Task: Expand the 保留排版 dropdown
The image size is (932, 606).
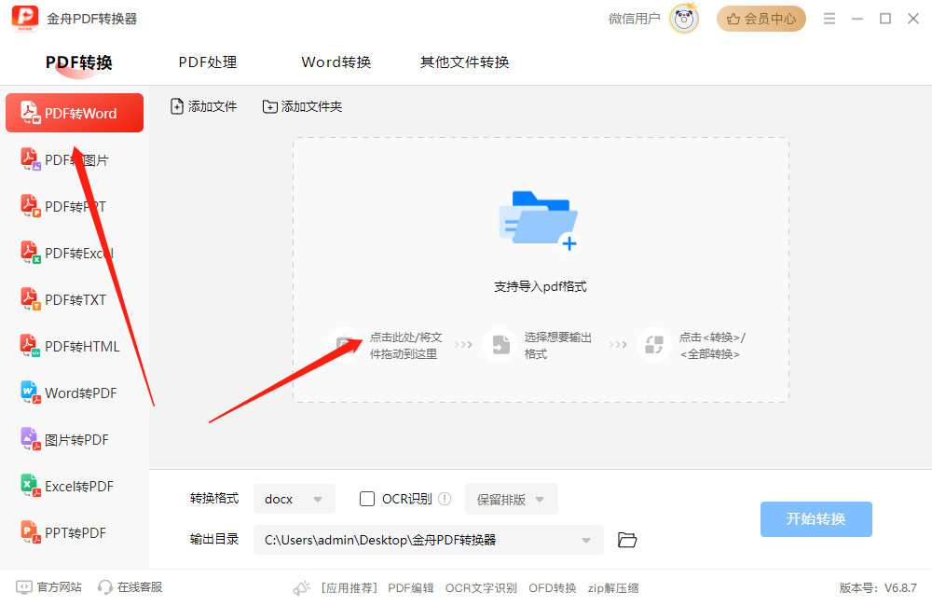Action: tap(511, 499)
